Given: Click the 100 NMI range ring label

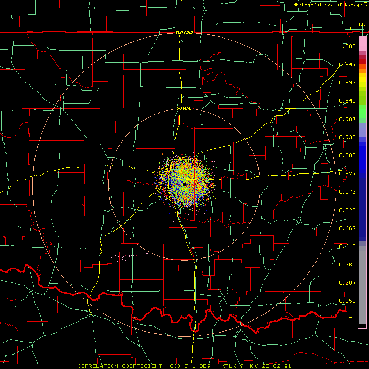Looking at the screenshot, I should (x=184, y=32).
